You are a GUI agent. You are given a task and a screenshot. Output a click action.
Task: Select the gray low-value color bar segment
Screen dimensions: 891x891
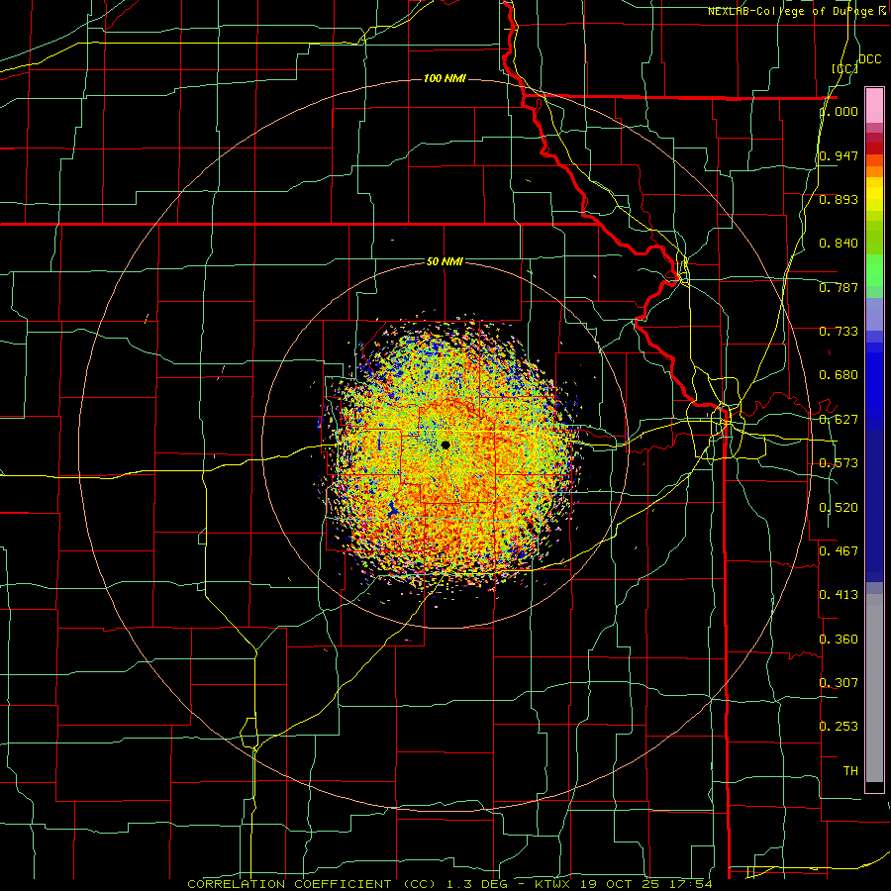[874, 688]
